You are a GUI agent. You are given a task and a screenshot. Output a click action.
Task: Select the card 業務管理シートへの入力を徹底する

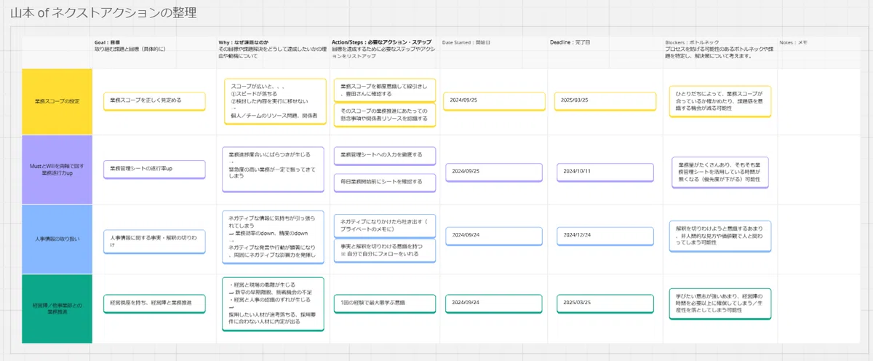[385, 155]
